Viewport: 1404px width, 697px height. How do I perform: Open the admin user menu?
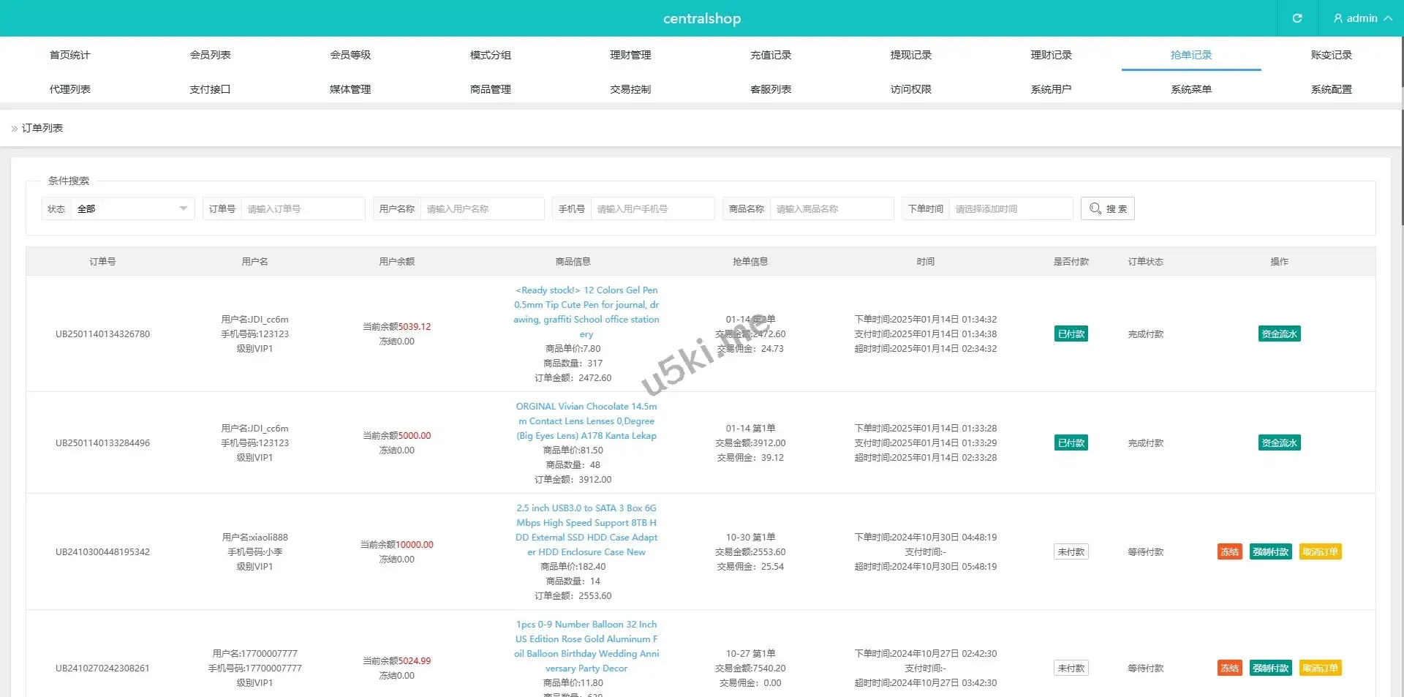(x=1362, y=18)
